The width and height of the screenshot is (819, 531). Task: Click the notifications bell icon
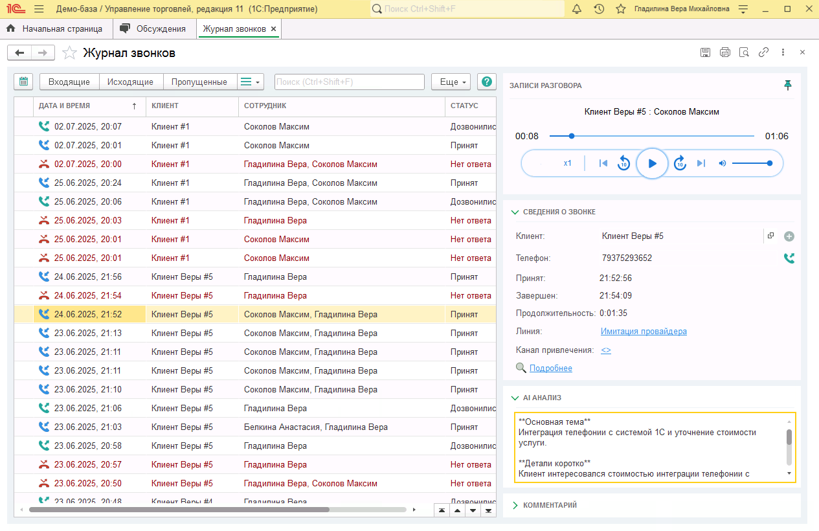577,9
